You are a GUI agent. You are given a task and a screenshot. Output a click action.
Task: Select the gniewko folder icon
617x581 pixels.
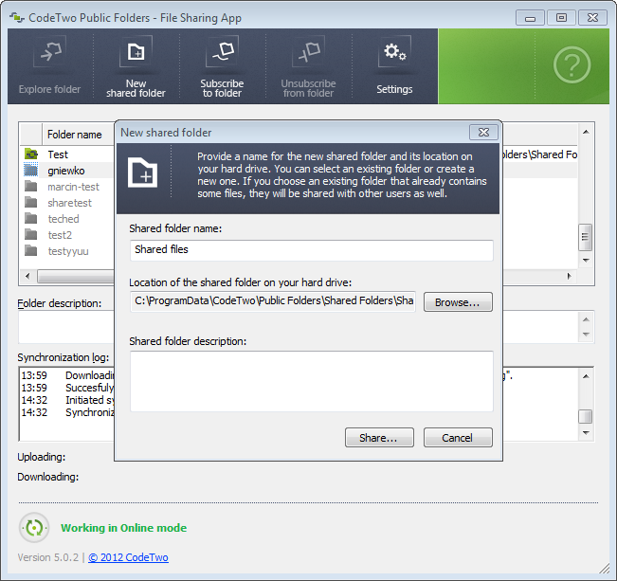click(31, 170)
